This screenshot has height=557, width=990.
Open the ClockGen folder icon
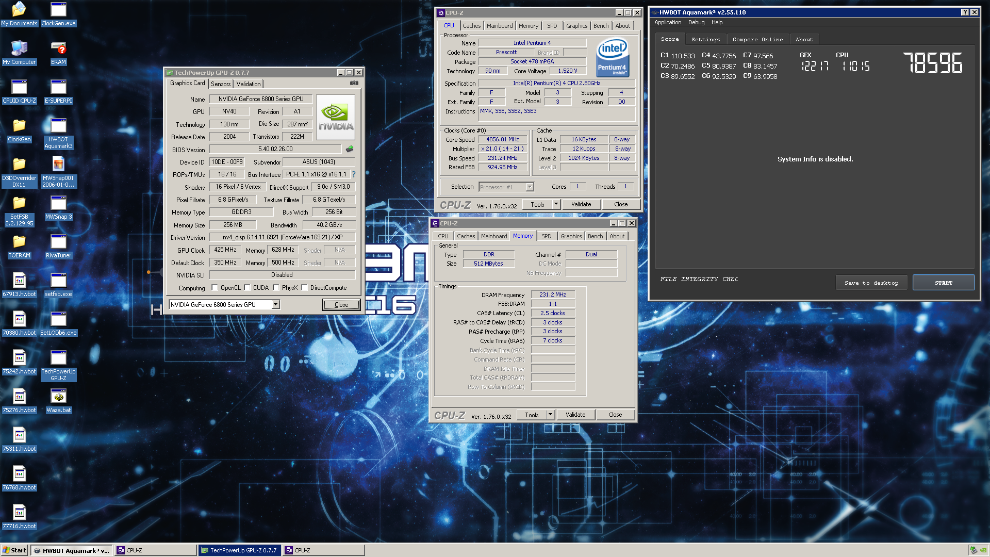[19, 129]
